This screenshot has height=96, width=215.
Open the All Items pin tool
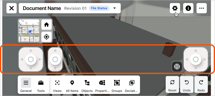[72, 85]
